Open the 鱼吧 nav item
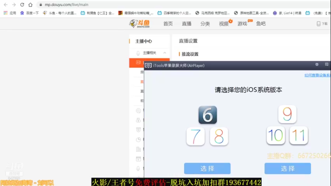This screenshot has width=331, height=186. (x=261, y=24)
